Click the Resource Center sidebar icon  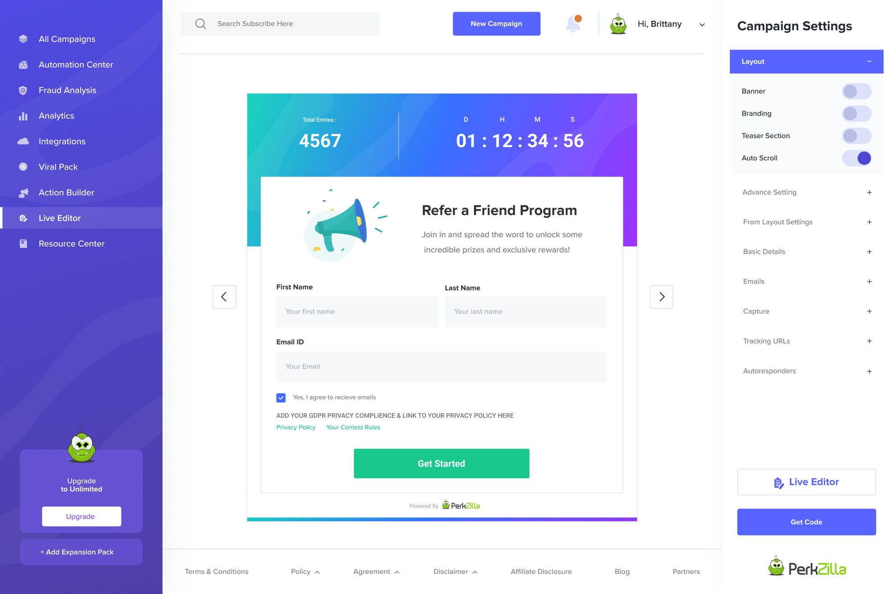(23, 243)
